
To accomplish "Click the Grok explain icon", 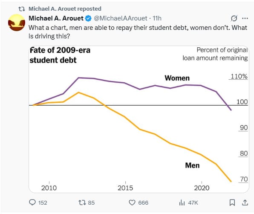I will (234, 18).
